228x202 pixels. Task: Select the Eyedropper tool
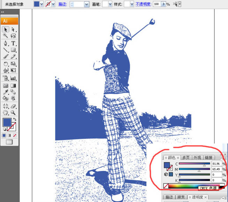[6, 92]
